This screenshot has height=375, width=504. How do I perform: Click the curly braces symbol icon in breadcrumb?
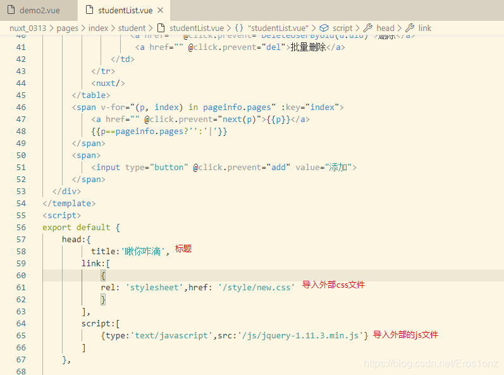239,28
